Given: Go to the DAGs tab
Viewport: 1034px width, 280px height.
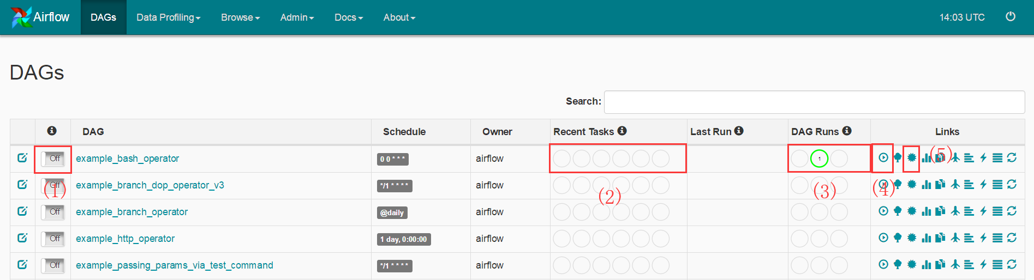Looking at the screenshot, I should (x=104, y=17).
